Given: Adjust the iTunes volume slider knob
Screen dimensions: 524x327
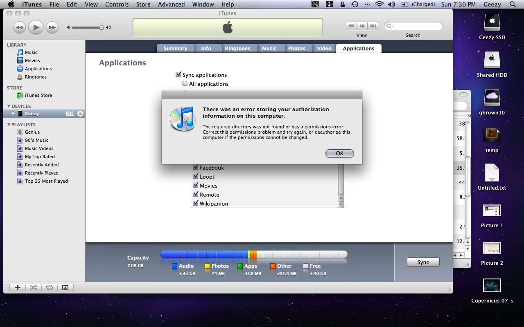Looking at the screenshot, I should (101, 27).
